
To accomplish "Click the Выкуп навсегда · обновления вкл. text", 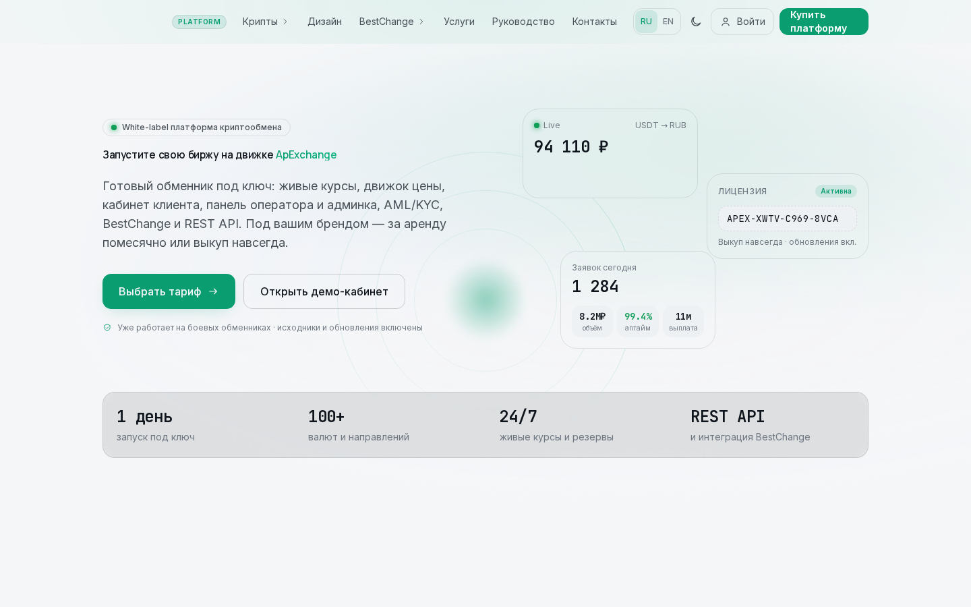I will (787, 242).
